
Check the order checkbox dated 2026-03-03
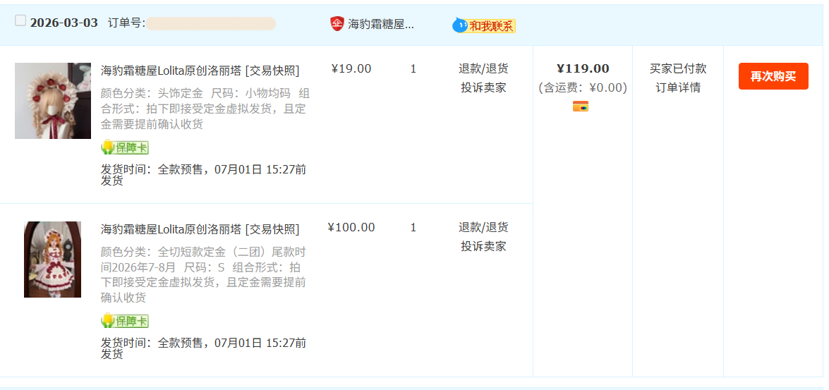[x=20, y=21]
